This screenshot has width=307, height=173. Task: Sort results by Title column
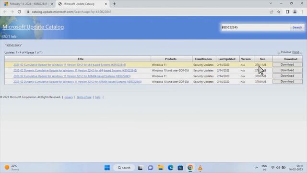coord(81,59)
